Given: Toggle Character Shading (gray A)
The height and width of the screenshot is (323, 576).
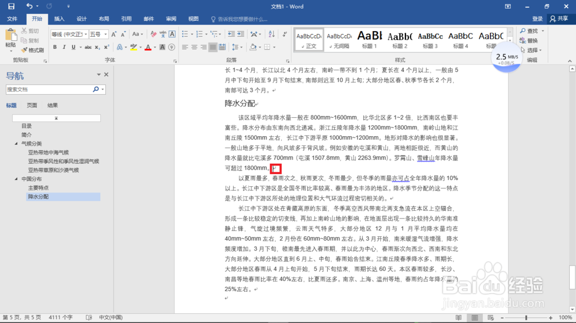Looking at the screenshot, I should pyautogui.click(x=162, y=47).
